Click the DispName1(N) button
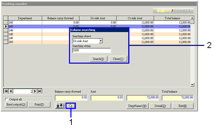The image size is (215, 128). point(137,106)
